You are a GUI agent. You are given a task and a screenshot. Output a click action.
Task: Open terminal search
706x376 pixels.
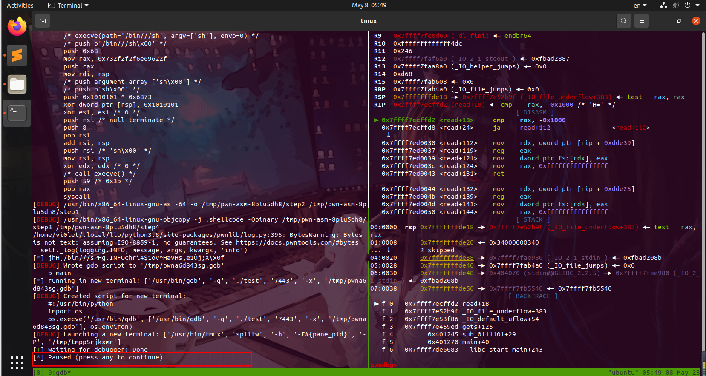(624, 21)
